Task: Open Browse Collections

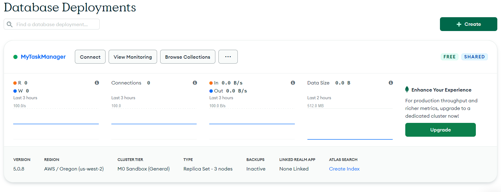Action: point(188,57)
